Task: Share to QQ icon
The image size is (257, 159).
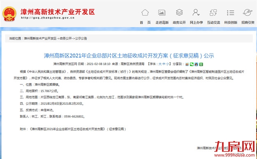Action: [x=197, y=64]
